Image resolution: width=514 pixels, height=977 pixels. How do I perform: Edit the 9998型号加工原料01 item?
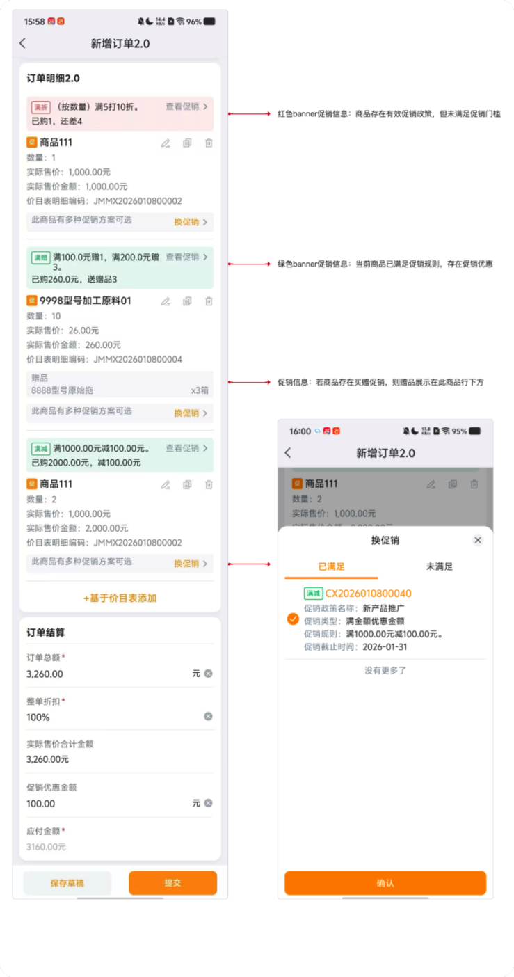[x=166, y=301]
